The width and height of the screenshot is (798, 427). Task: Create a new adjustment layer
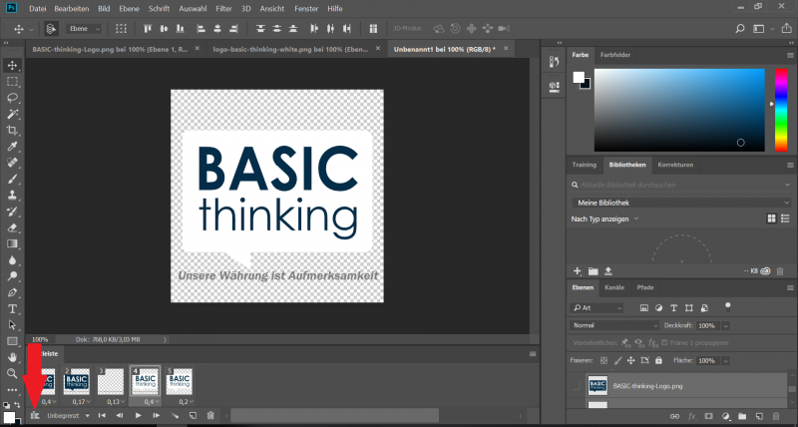[726, 416]
